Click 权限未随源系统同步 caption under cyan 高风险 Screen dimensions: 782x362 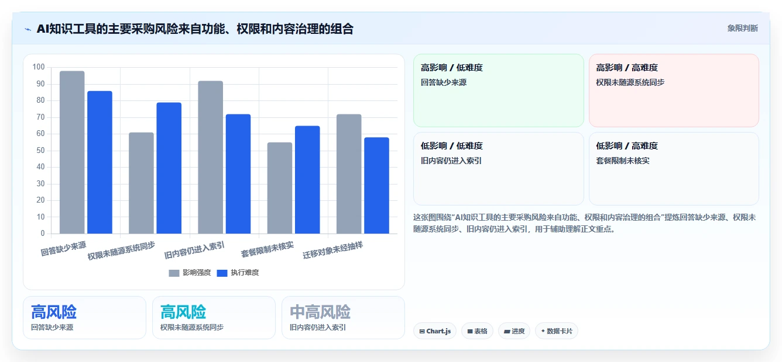tap(192, 328)
